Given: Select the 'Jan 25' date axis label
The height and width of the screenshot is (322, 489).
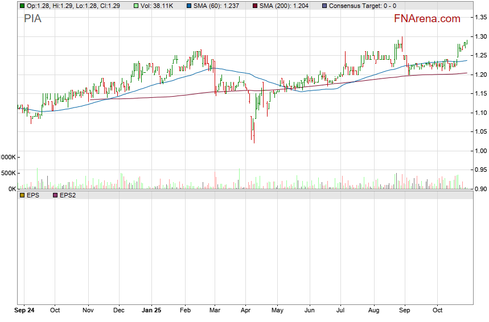Looking at the screenshot, I should click(152, 311).
